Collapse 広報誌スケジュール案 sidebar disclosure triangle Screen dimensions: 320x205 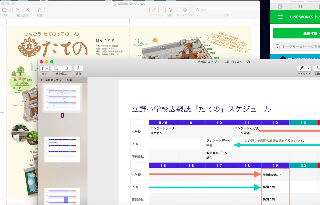(x=41, y=80)
